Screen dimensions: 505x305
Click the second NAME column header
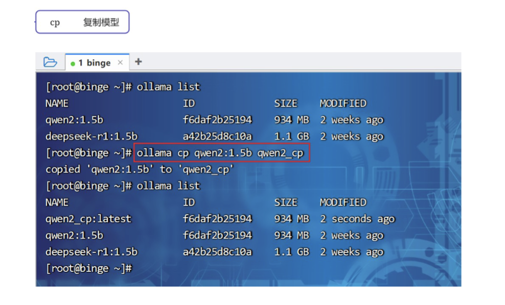pos(57,202)
